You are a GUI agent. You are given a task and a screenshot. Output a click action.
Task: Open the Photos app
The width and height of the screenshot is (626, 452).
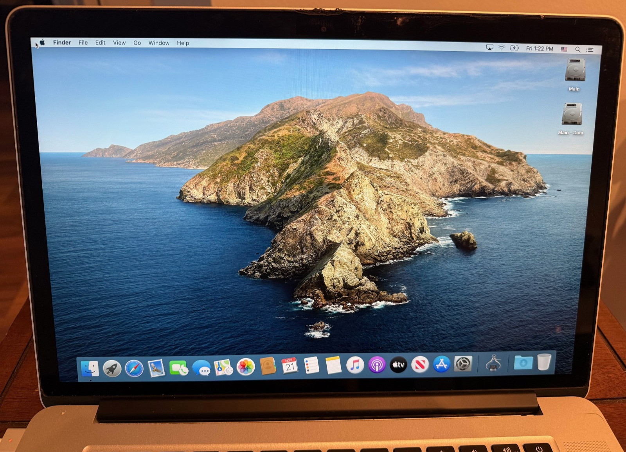tap(246, 367)
